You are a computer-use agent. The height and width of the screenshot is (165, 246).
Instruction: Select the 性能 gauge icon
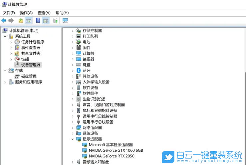17,59
